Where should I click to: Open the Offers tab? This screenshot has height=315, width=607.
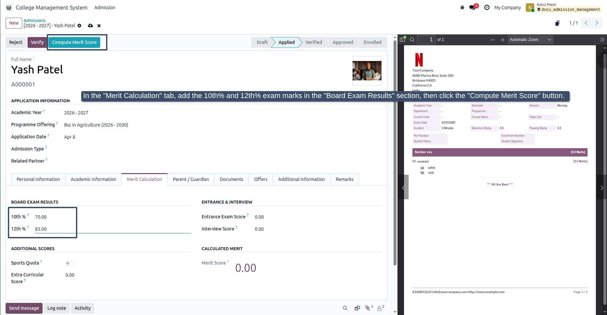tap(261, 179)
